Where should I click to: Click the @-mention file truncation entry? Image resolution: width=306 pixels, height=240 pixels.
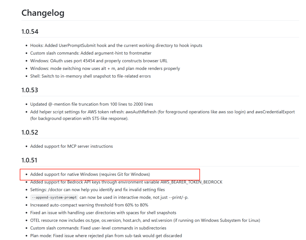pyautogui.click(x=92, y=104)
